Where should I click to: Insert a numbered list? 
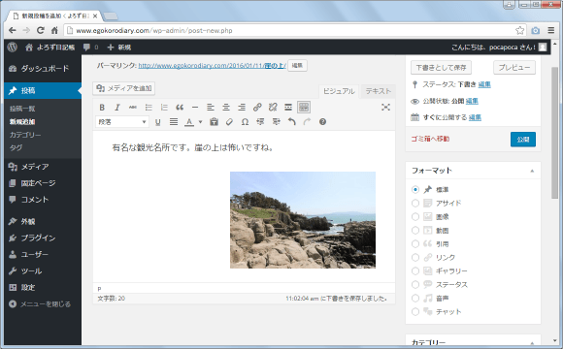pos(164,108)
